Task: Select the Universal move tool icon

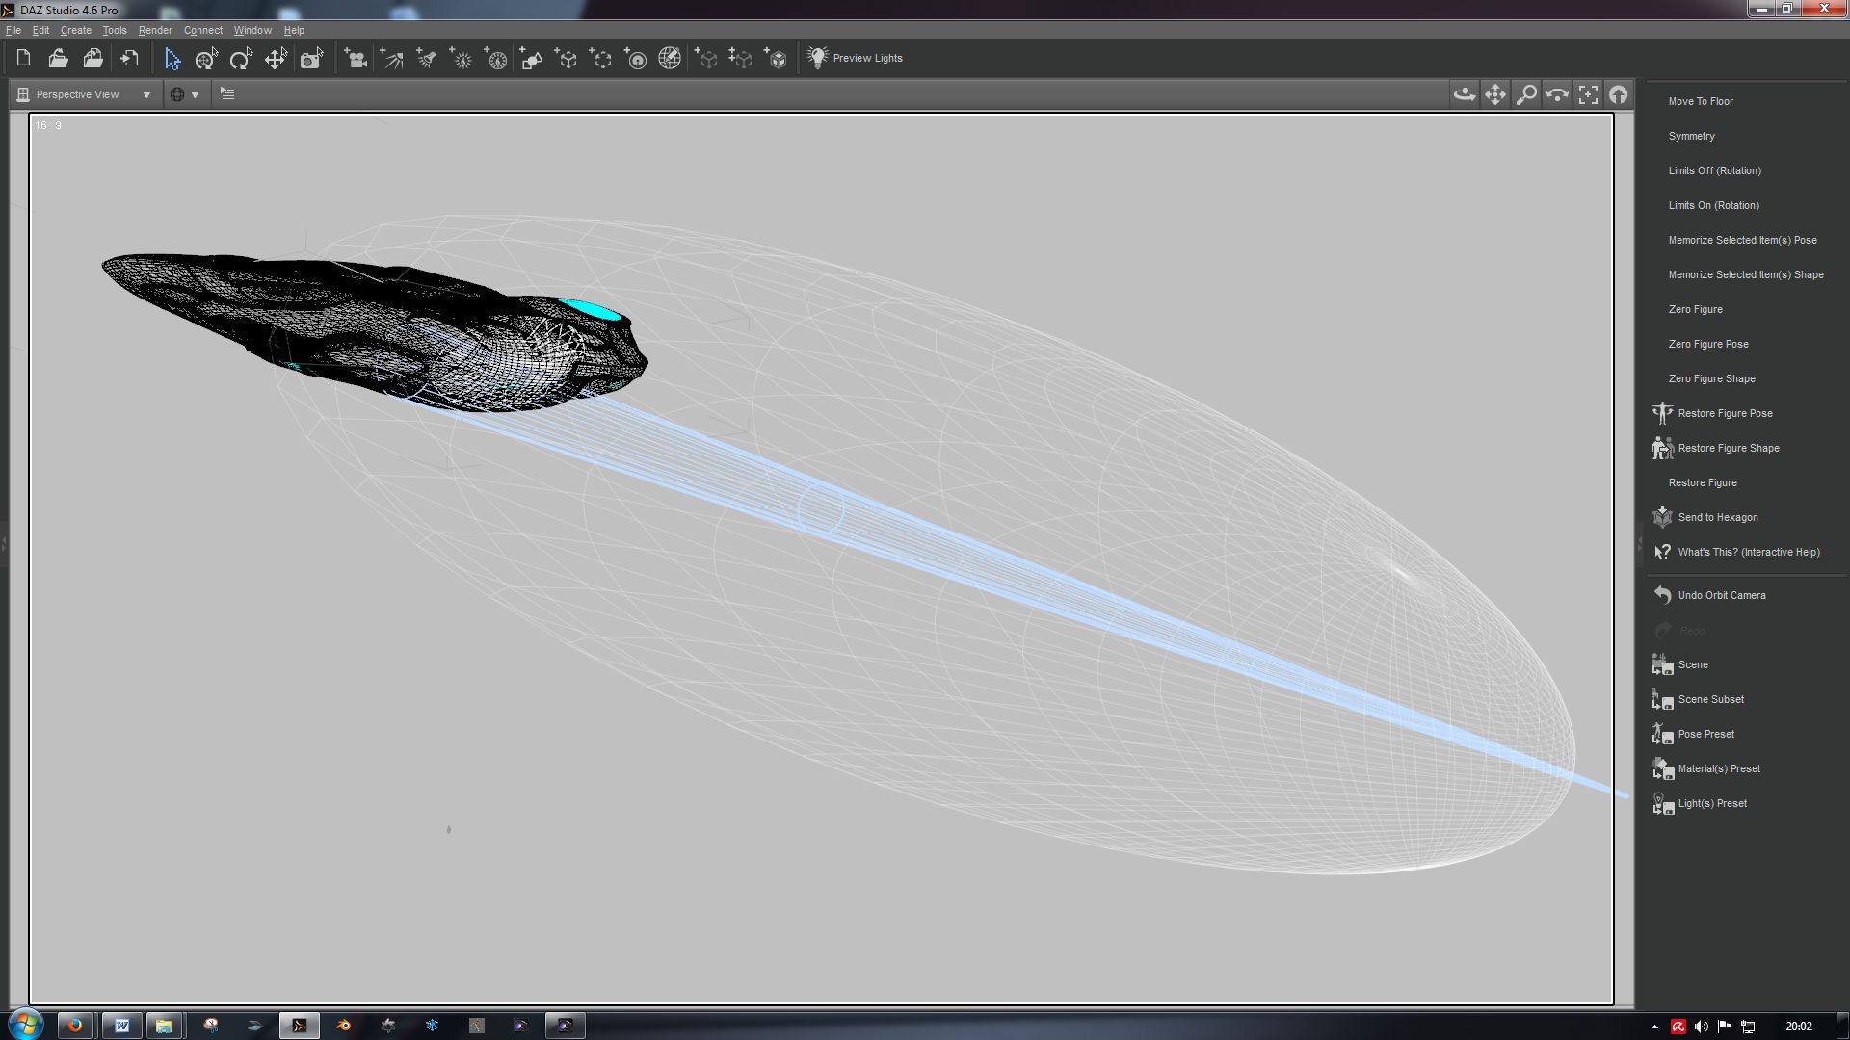Action: coord(275,59)
